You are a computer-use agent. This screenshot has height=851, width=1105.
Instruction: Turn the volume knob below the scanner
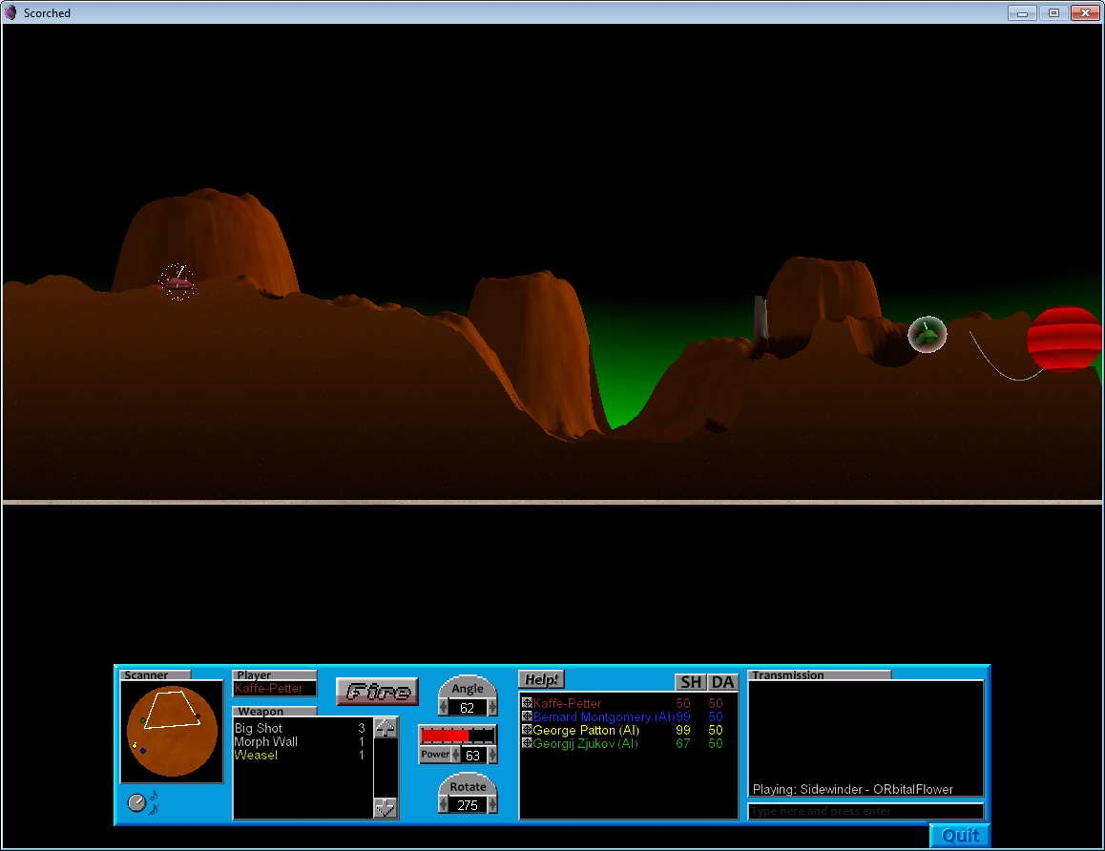tap(136, 802)
